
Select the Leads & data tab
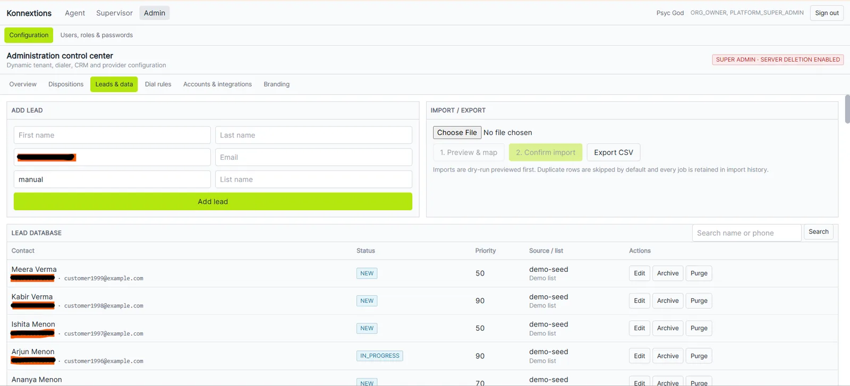click(x=114, y=84)
